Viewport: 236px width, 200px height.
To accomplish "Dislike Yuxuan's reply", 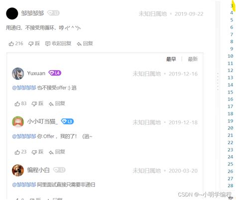I will [37, 103].
